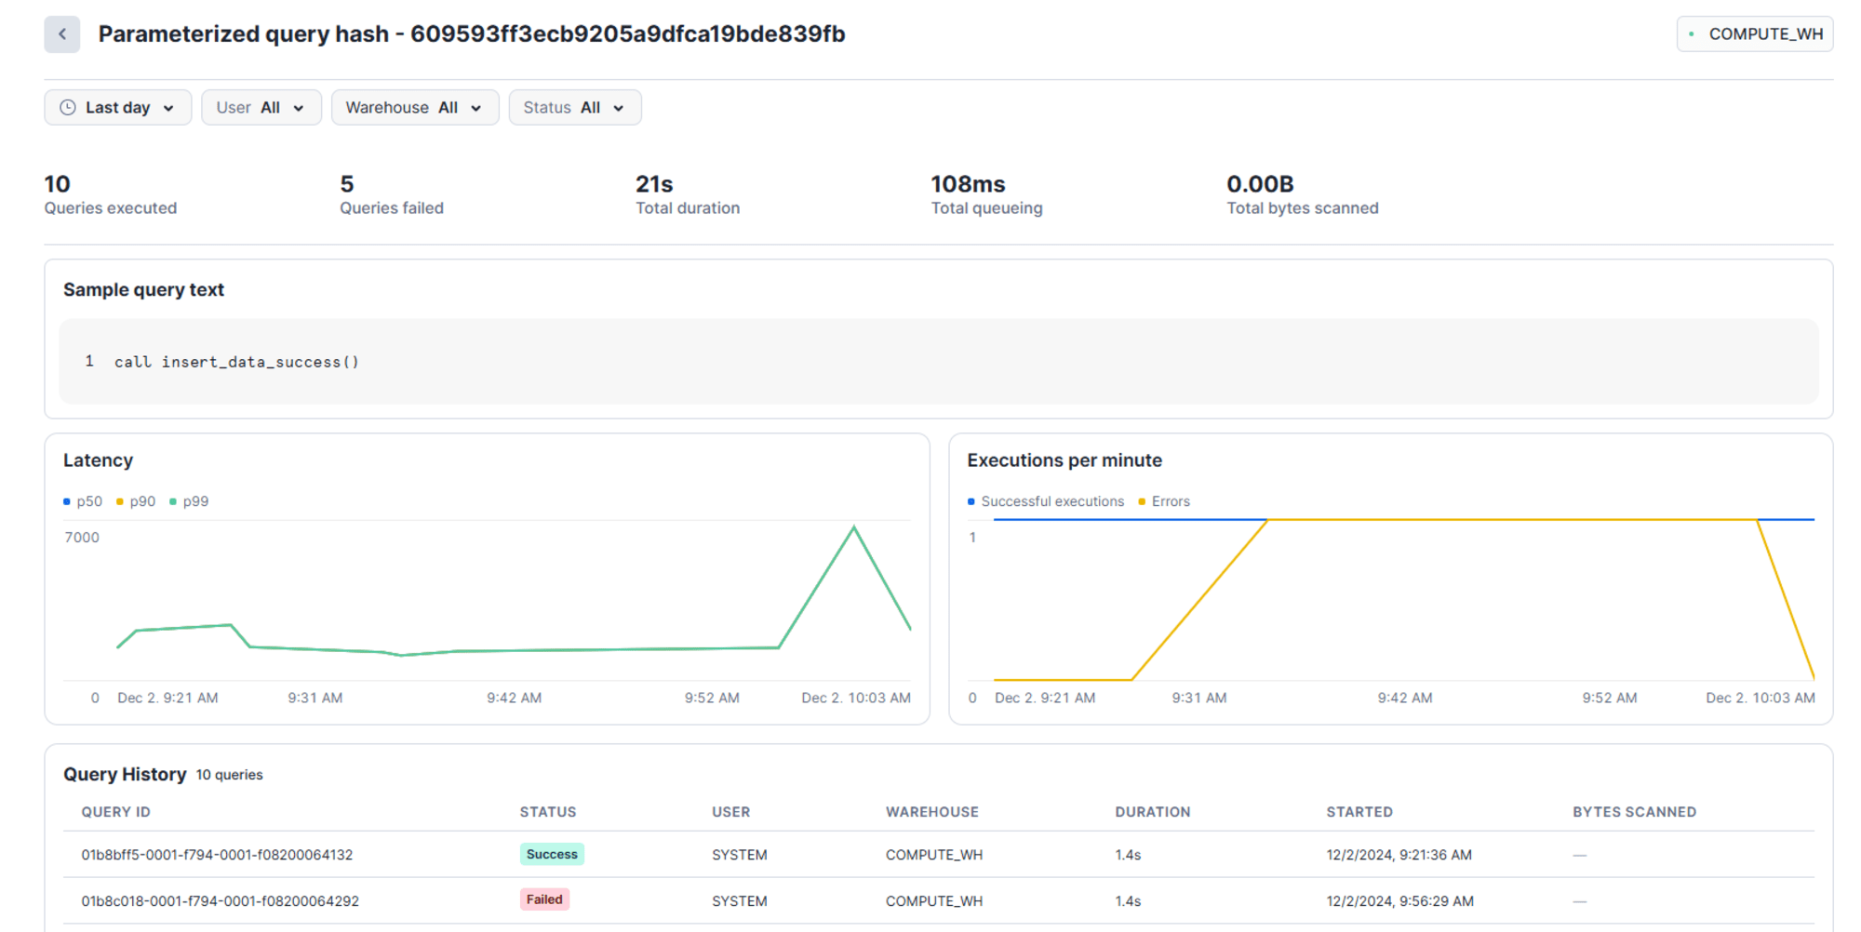Screen dimensions: 1861x932
Task: Sort by the BYTES SCANNED column header
Action: (1635, 812)
